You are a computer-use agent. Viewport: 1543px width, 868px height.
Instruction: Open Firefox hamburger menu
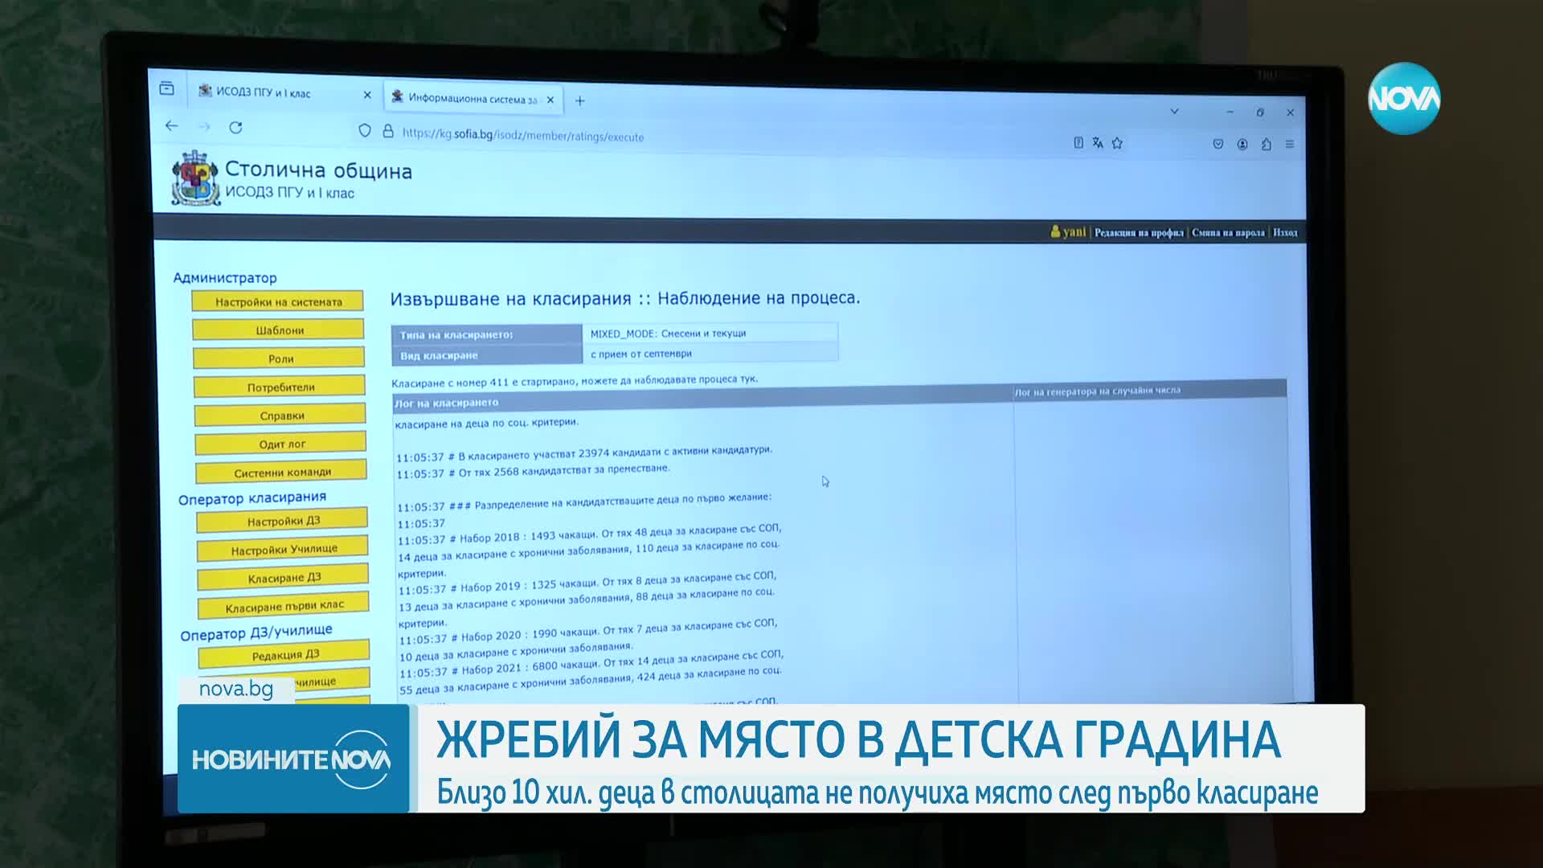click(x=1290, y=144)
